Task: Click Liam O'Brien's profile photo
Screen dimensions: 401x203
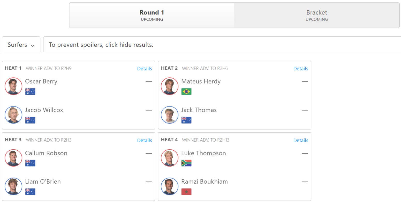Action: [13, 186]
